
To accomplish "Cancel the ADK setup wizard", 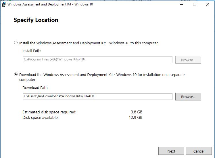I will (x=199, y=151).
